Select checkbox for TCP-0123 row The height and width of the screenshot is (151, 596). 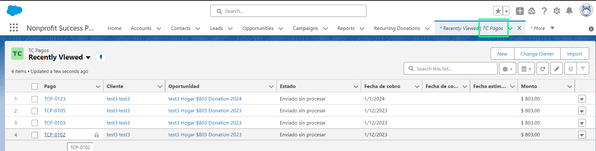pos(35,99)
